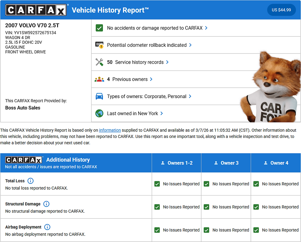Open the information hyperlink in the disclaimer
The width and height of the screenshot is (301, 242).
click(110, 130)
